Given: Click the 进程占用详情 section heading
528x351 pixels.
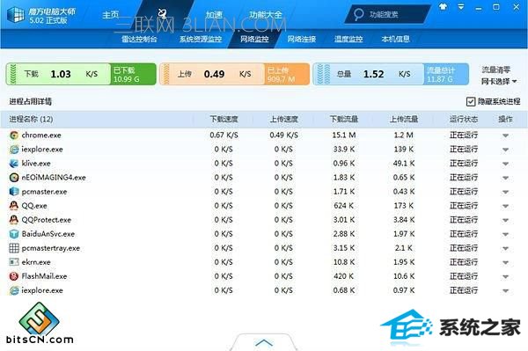Looking at the screenshot, I should 31,101.
